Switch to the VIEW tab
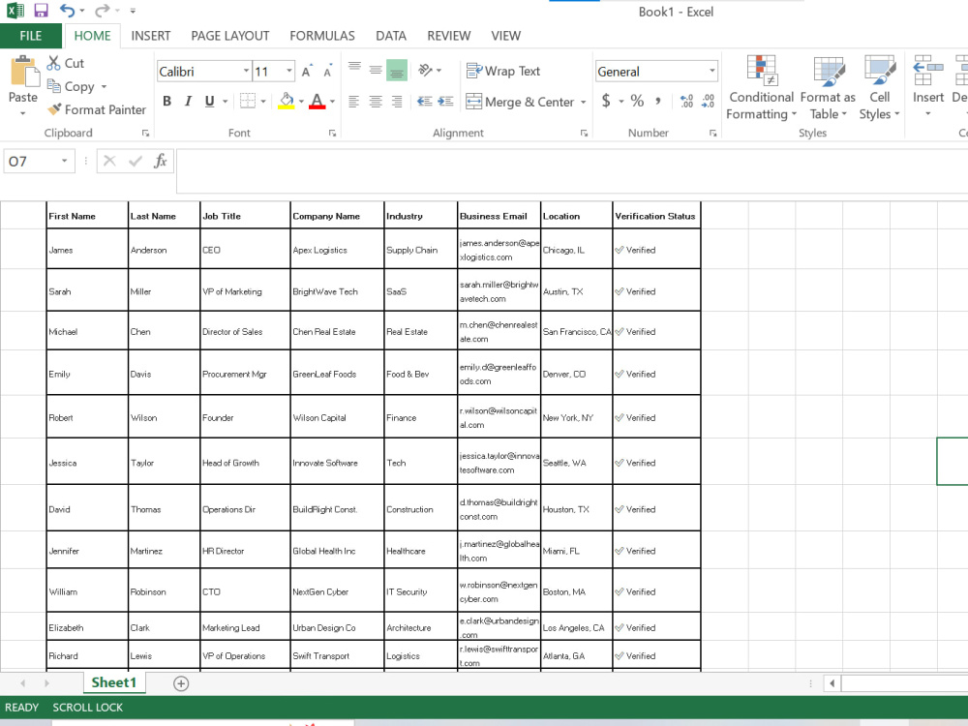 pyautogui.click(x=505, y=36)
